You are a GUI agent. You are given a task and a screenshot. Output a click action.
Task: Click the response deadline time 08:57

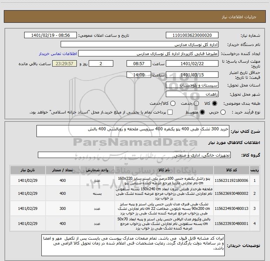pyautogui.click(x=139, y=64)
